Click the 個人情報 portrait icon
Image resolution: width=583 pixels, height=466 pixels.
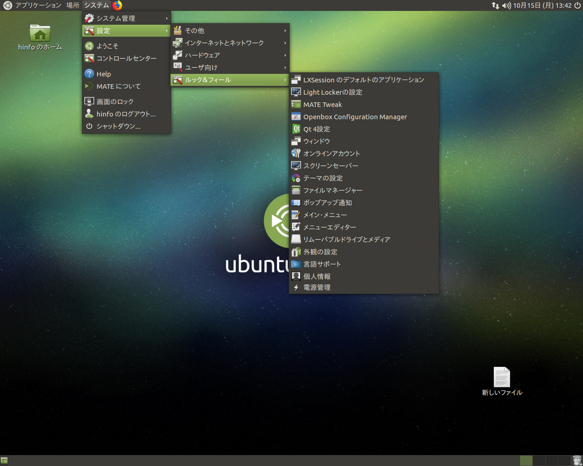[296, 276]
